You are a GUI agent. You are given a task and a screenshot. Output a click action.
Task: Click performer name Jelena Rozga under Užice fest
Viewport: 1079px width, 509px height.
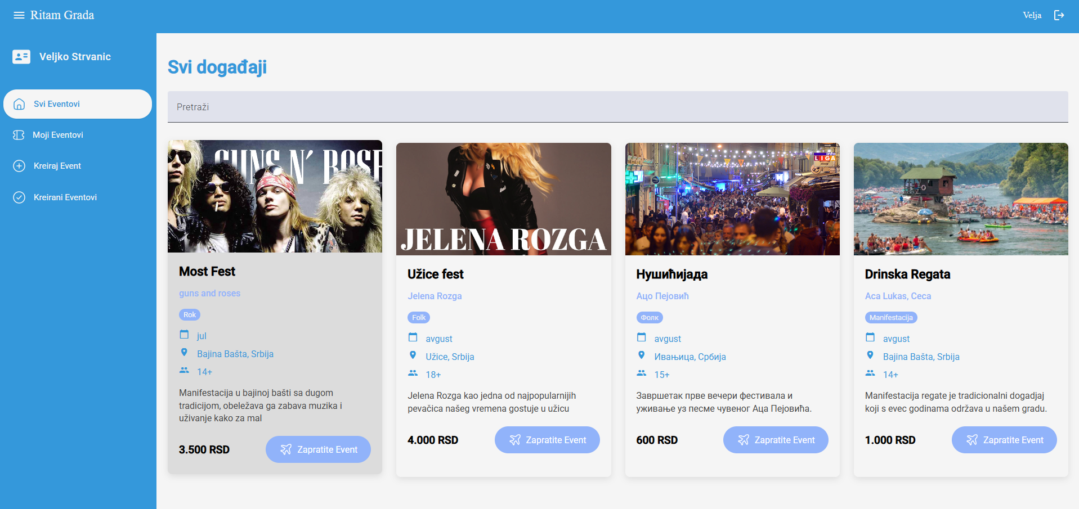point(435,296)
